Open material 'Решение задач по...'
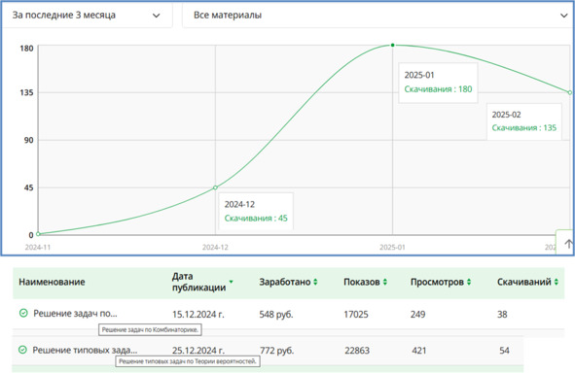Screen dimensions: 575x373 tap(75, 314)
